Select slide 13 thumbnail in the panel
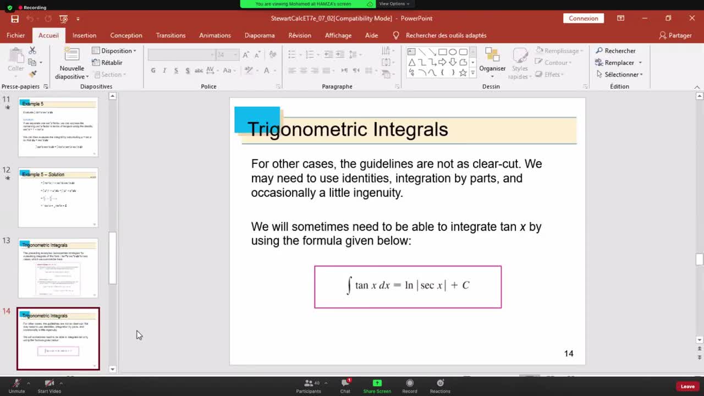 58,268
